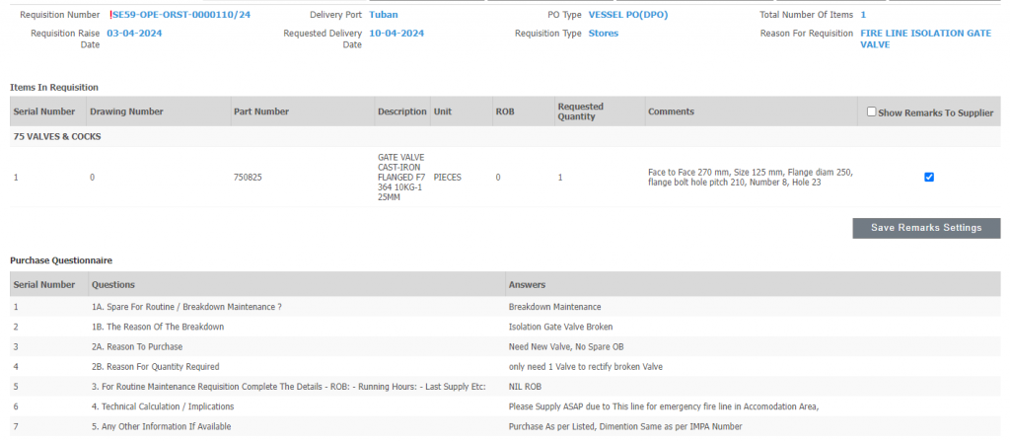Tick the Show Remarks To Supplier header checkbox
Image resolution: width=1010 pixels, height=441 pixels.
pos(871,112)
